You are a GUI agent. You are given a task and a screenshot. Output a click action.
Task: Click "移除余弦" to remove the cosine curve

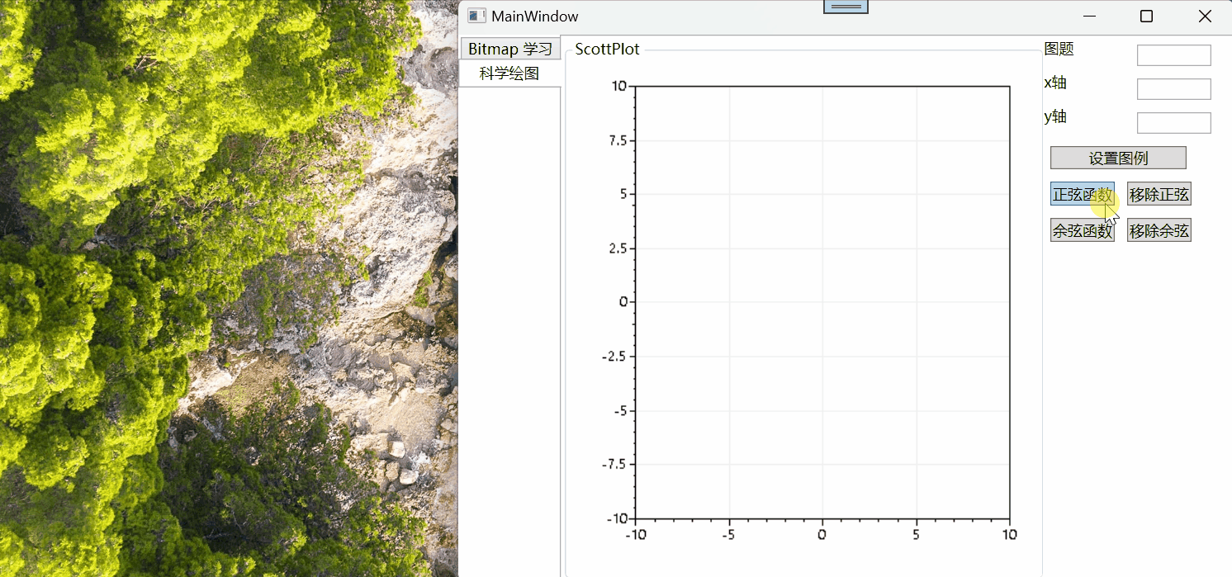1158,229
